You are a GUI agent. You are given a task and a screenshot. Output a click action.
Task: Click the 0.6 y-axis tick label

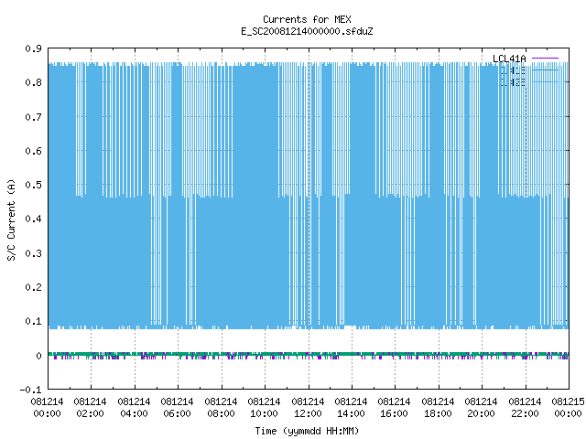coord(33,151)
